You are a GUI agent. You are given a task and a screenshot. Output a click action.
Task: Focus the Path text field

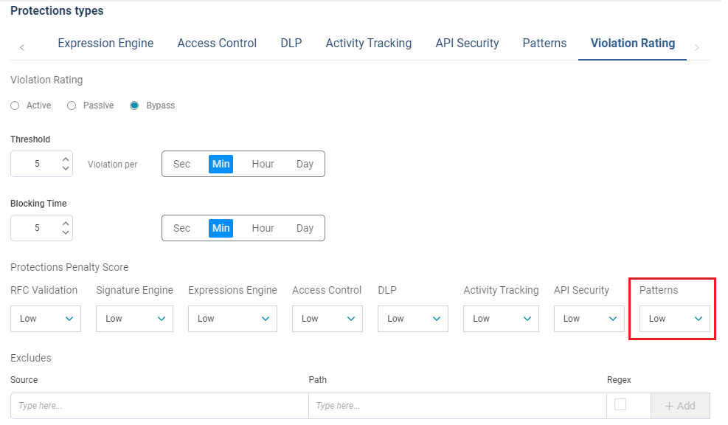pos(457,406)
